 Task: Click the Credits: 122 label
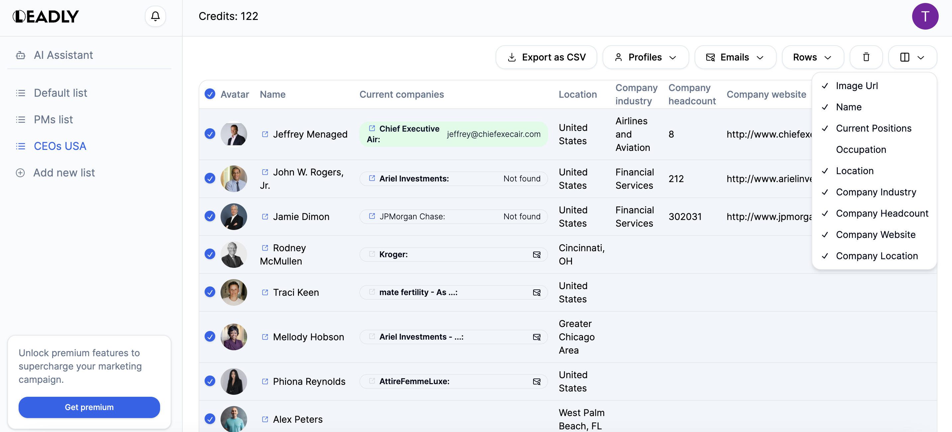pyautogui.click(x=229, y=16)
